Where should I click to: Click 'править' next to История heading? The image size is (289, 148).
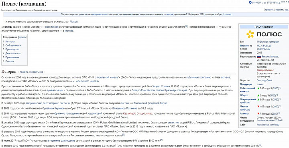tap(24, 72)
